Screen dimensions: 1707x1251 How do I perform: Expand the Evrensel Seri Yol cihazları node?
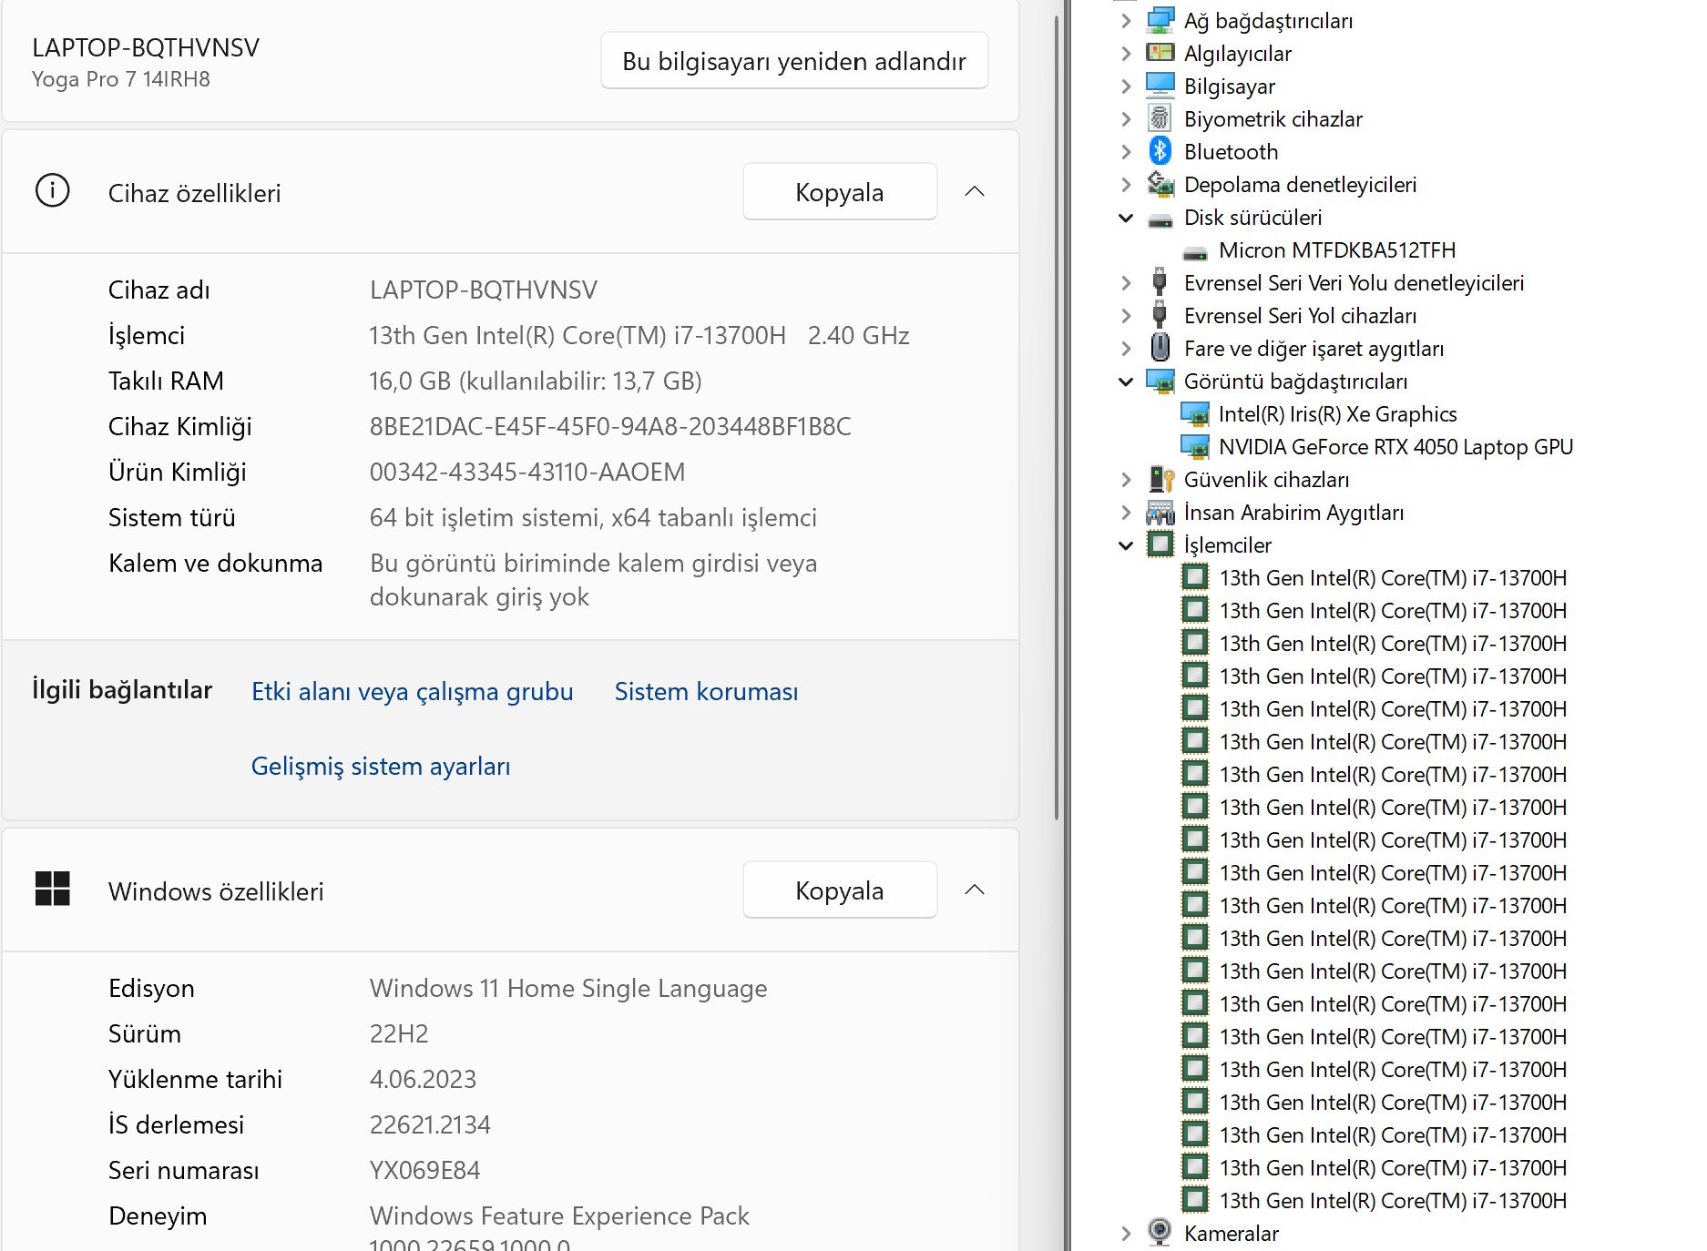pos(1126,315)
